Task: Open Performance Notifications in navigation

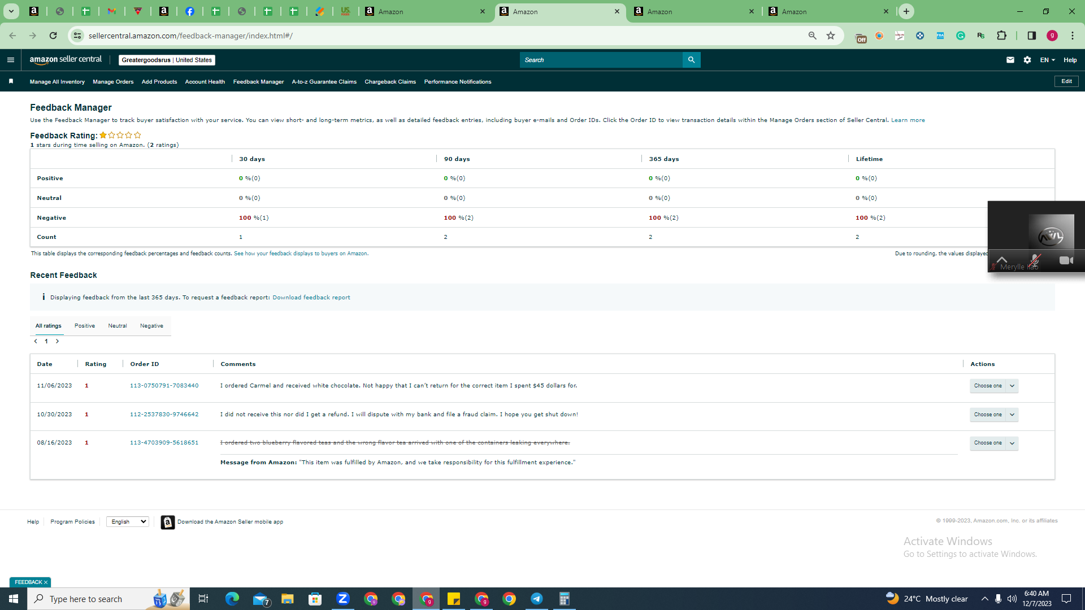Action: (458, 82)
